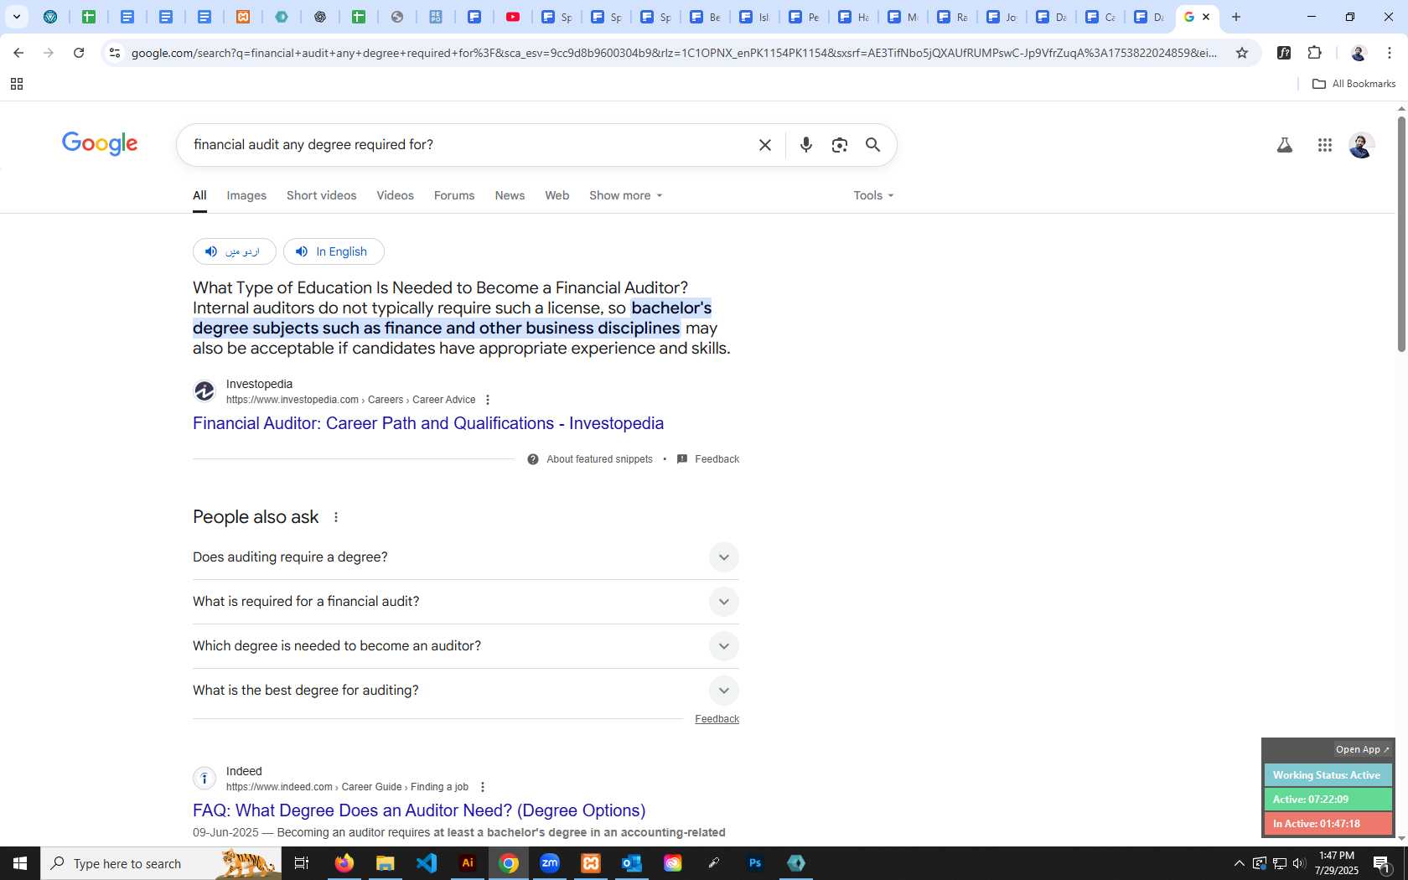Open Task View from taskbar

302,863
